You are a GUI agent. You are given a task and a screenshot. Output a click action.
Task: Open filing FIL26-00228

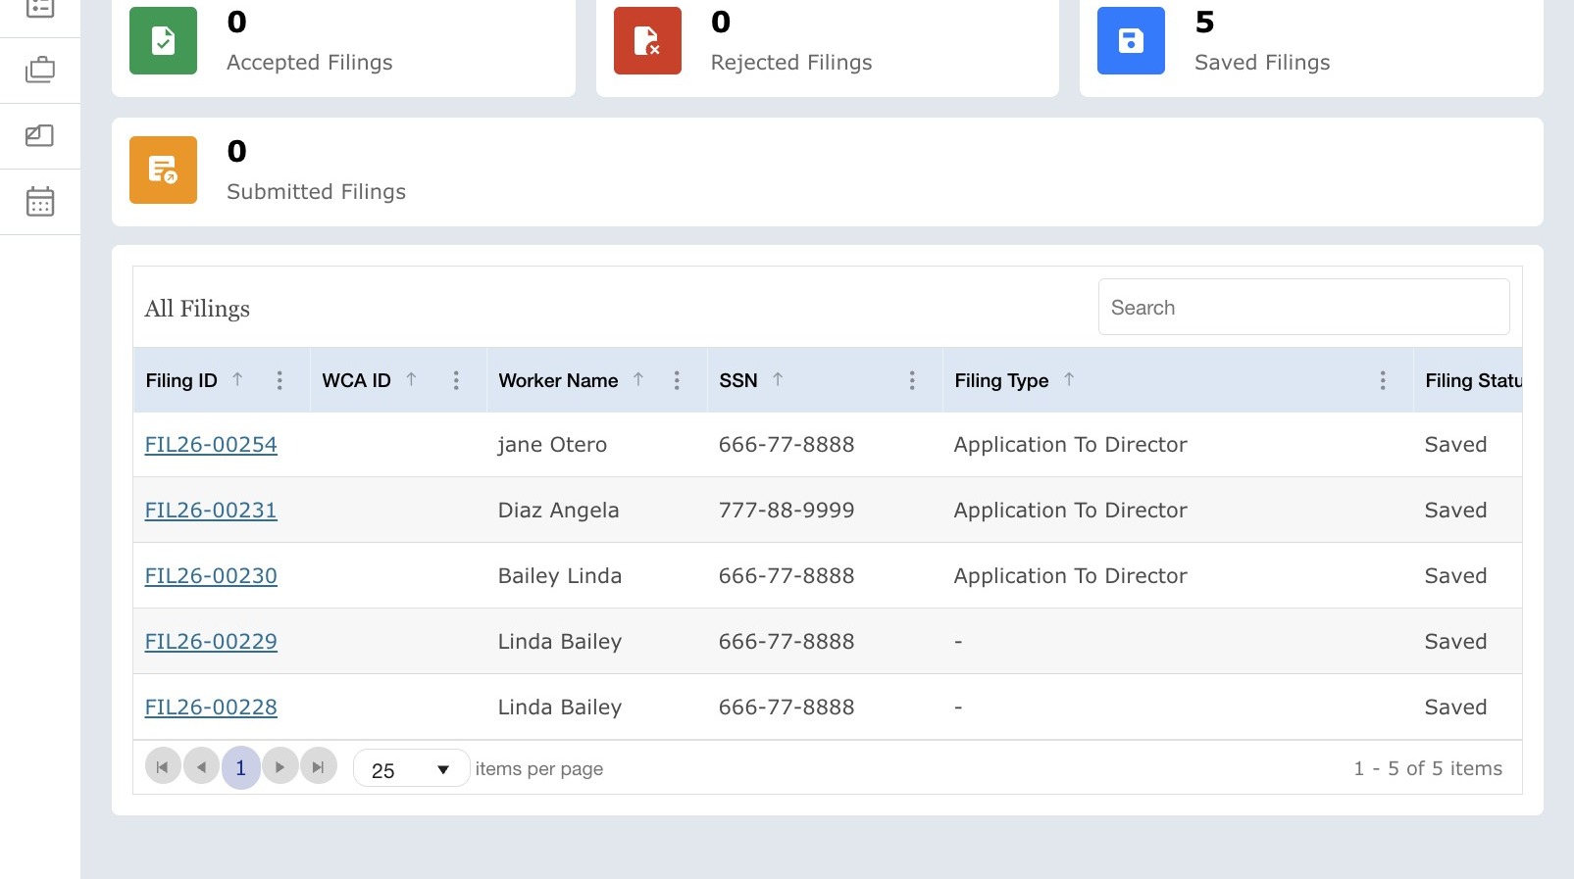211,708
